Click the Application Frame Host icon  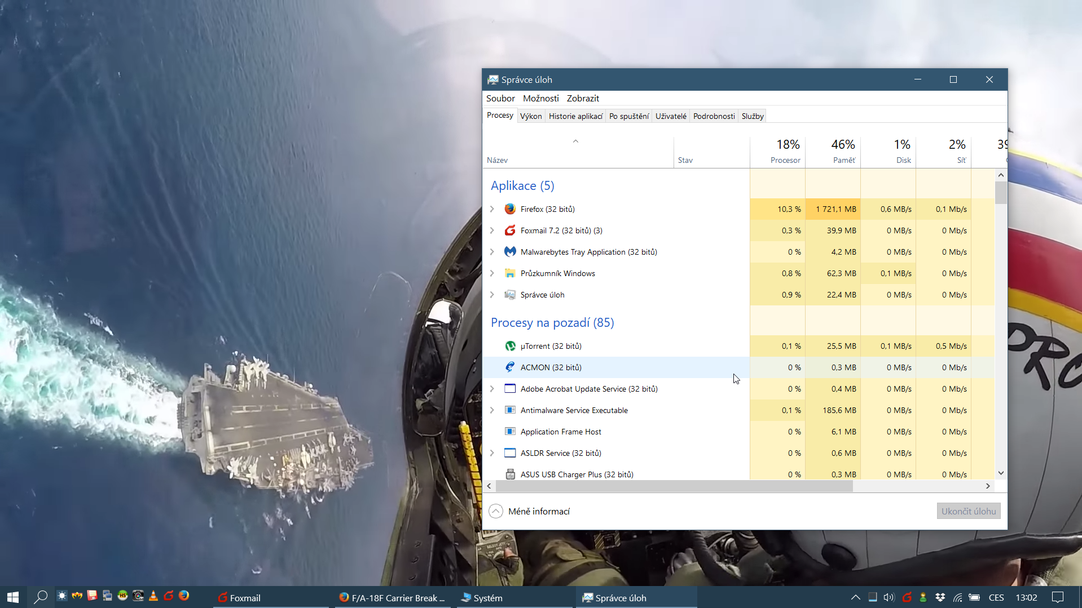coord(510,432)
